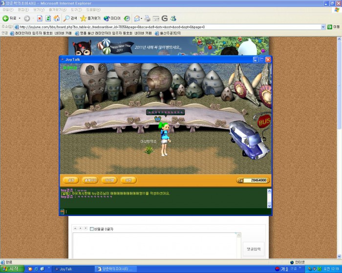Click the Stop loading icon
The width and height of the screenshot is (342, 273).
coord(41,18)
